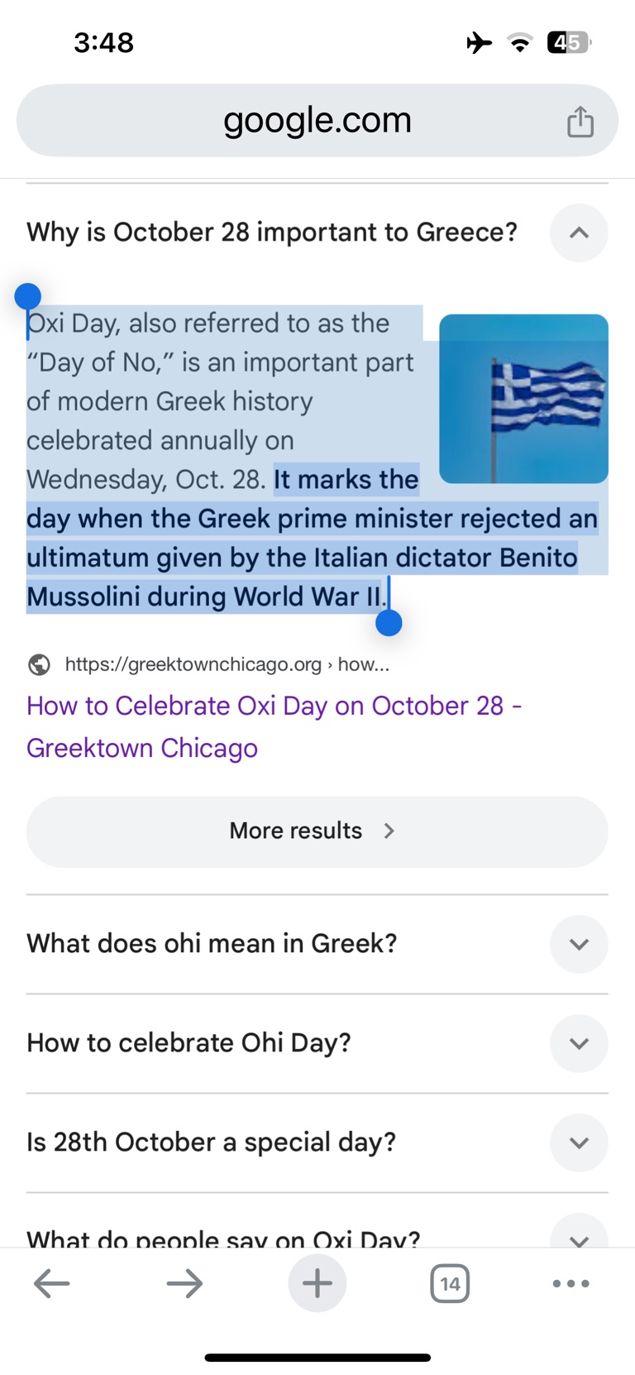Image resolution: width=635 pixels, height=1375 pixels.
Task: Open a new tab with plus button
Action: [317, 1283]
